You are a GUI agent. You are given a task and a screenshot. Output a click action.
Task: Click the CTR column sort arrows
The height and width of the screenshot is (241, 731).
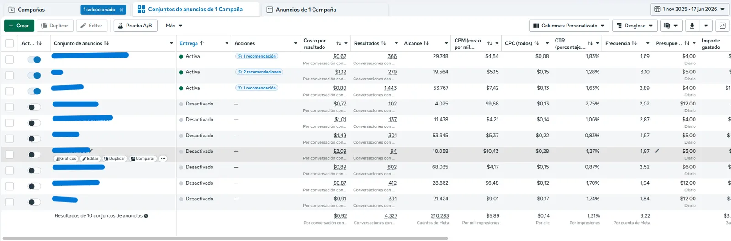coord(590,43)
